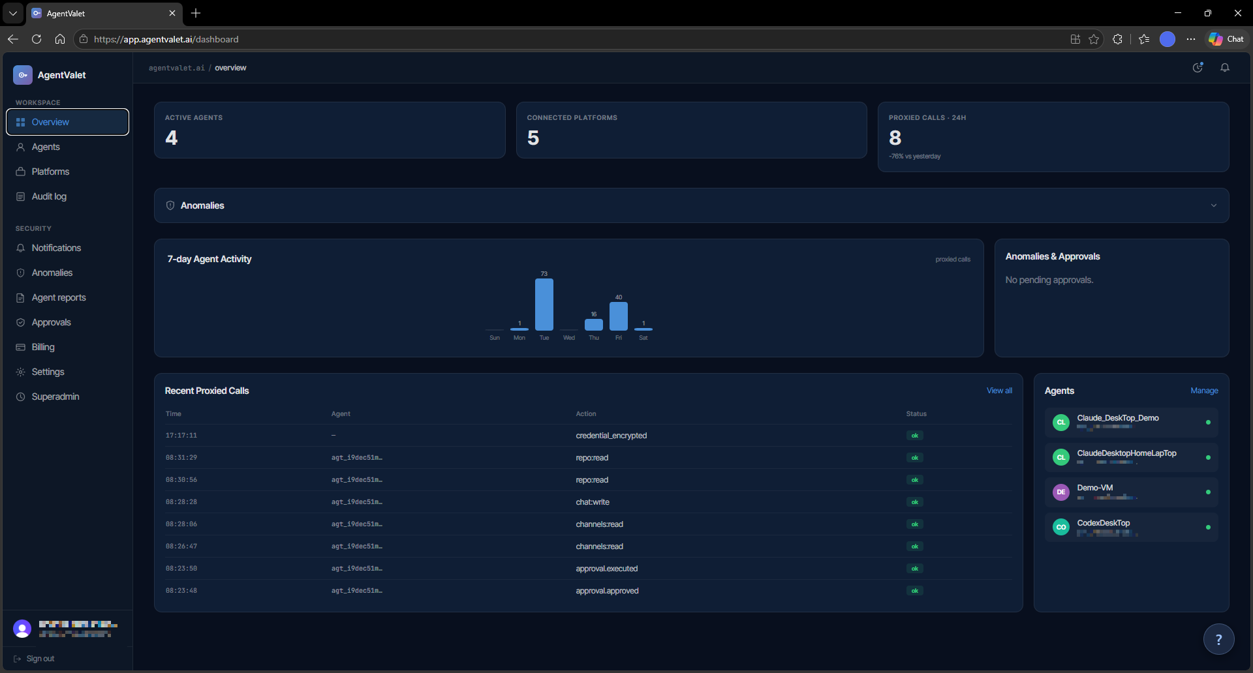Click the round help question mark button
Viewport: 1253px width, 673px height.
click(1218, 639)
